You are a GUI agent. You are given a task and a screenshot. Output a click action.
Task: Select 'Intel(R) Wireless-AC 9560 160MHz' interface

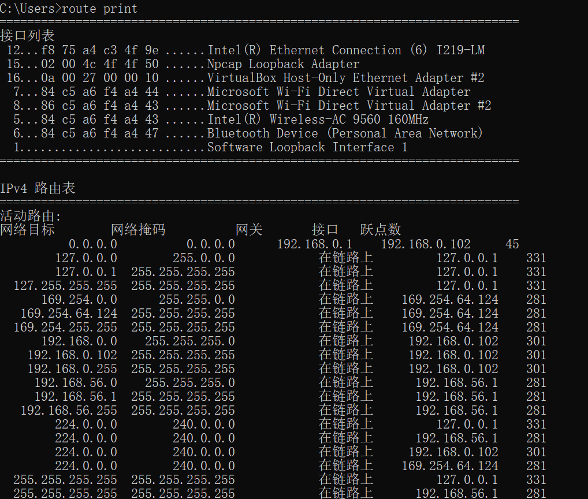tap(318, 119)
